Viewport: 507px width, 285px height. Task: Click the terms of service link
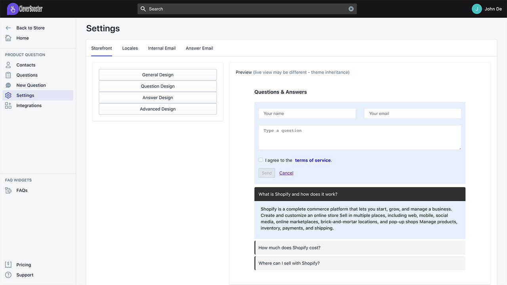point(313,160)
